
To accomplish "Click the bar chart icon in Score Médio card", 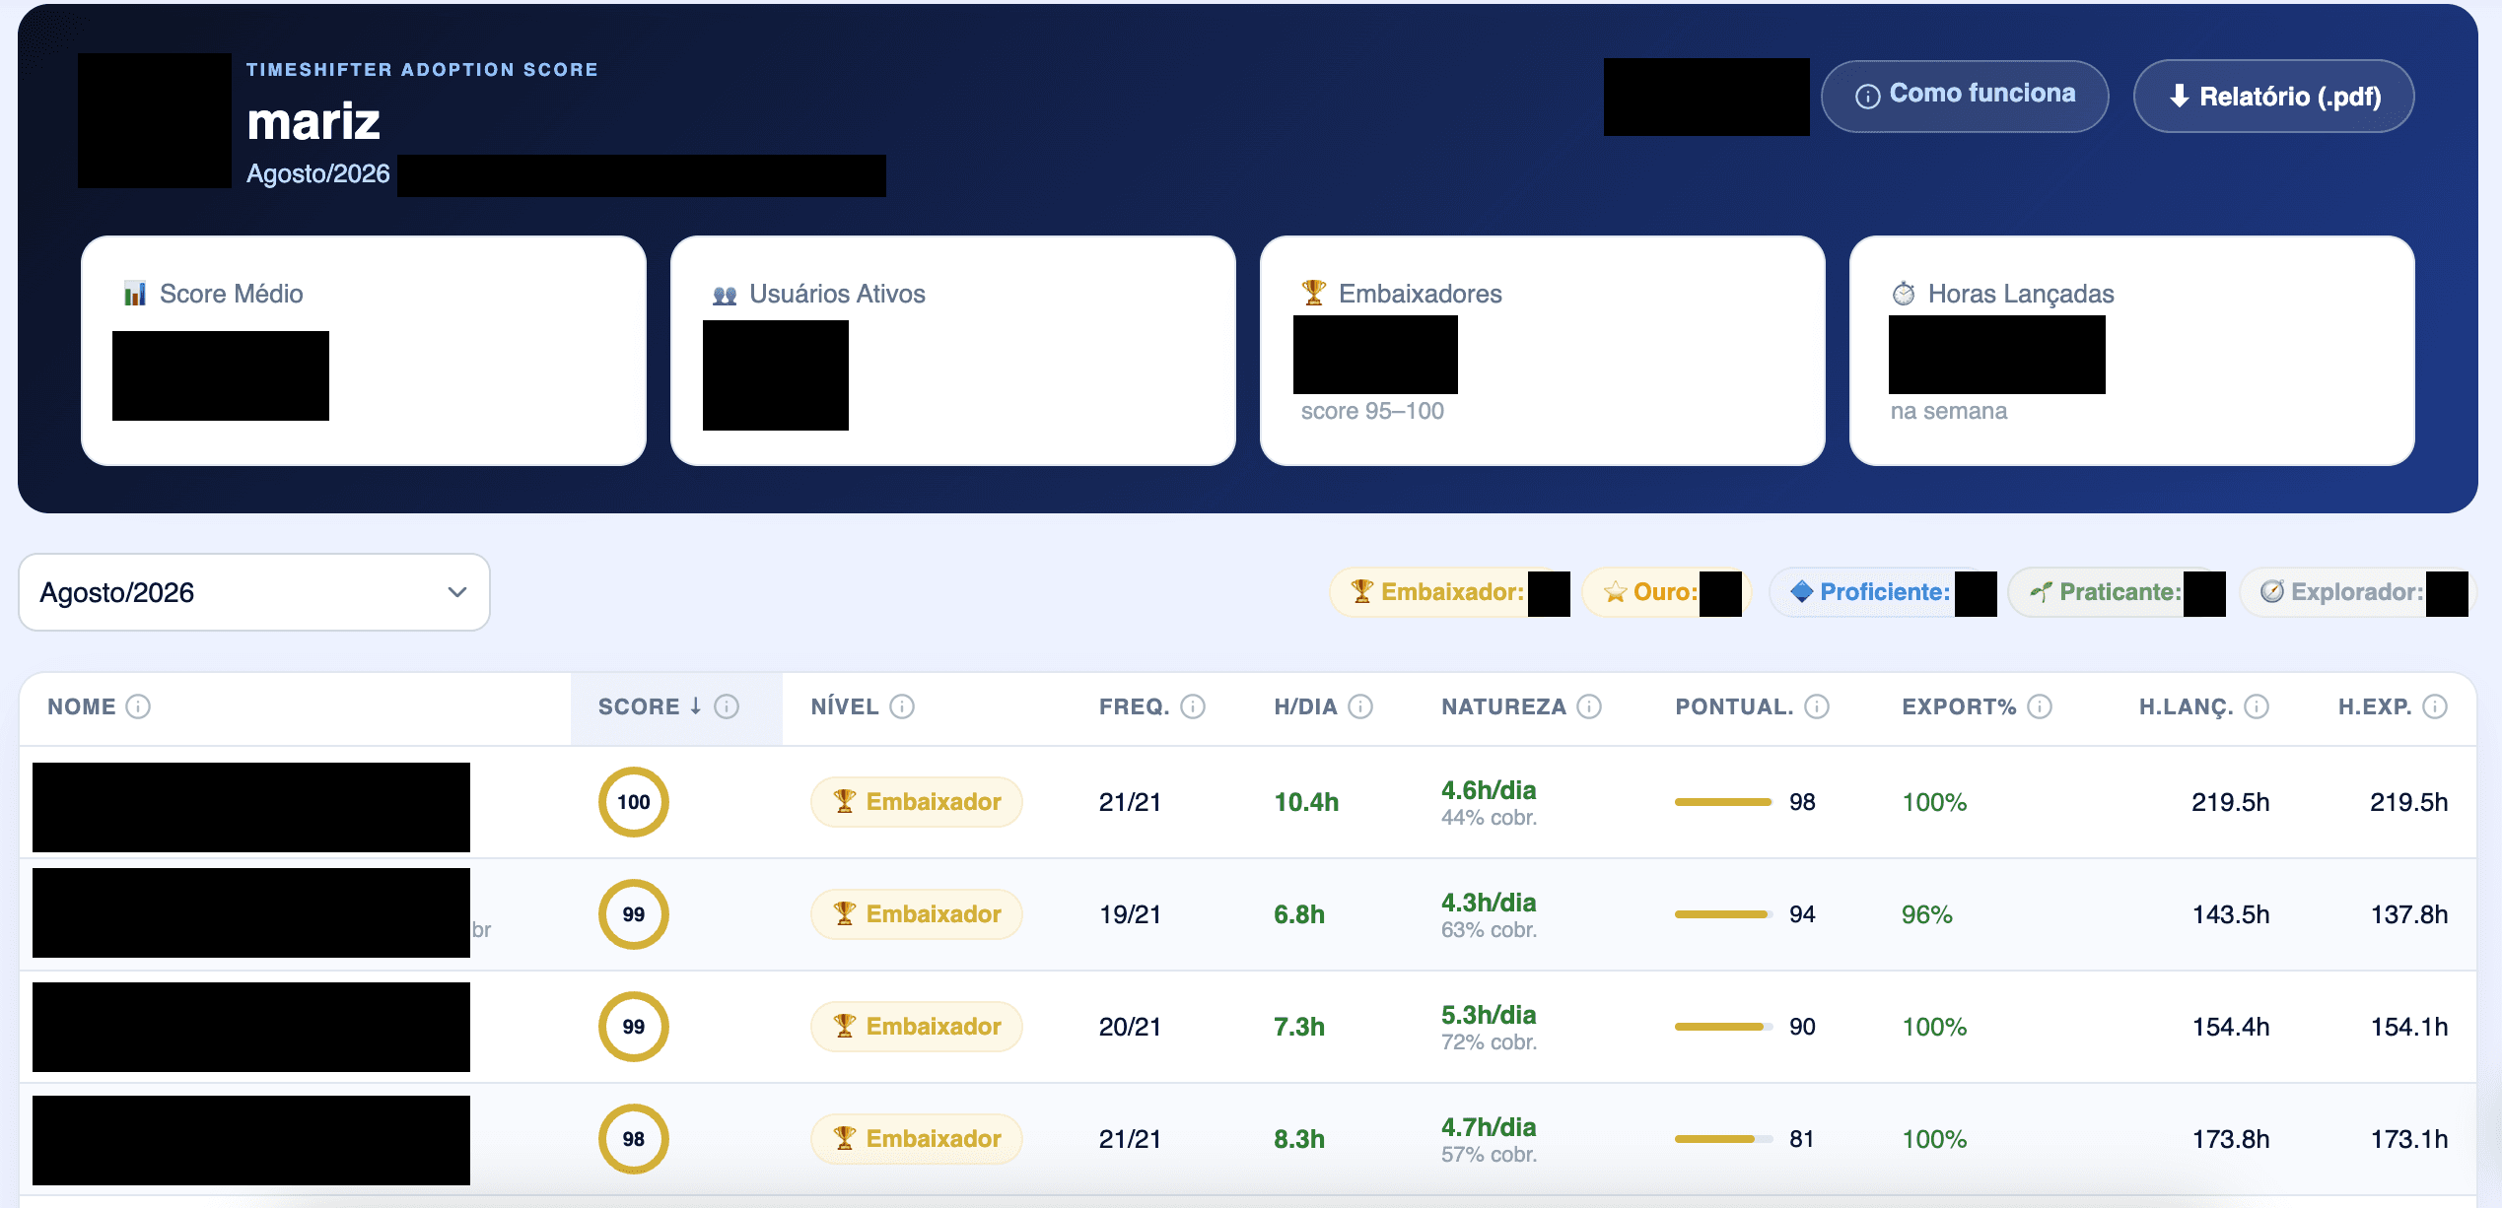I will pos(135,294).
